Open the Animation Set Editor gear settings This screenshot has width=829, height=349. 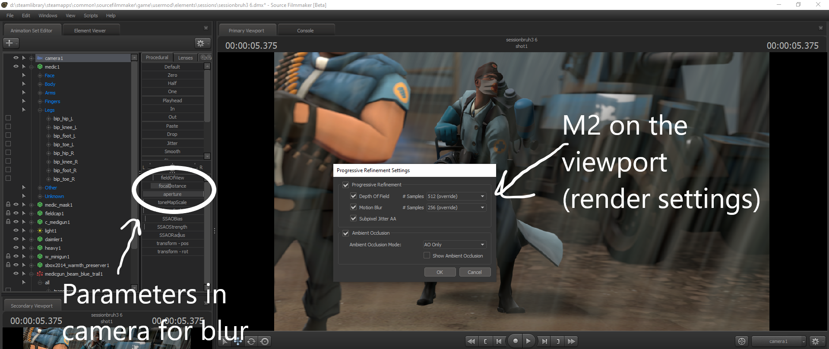202,43
